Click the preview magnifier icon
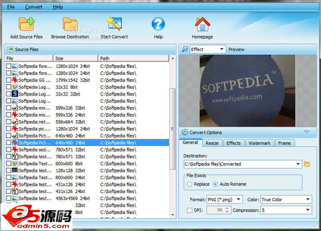This screenshot has width=321, height=231. tap(185, 49)
